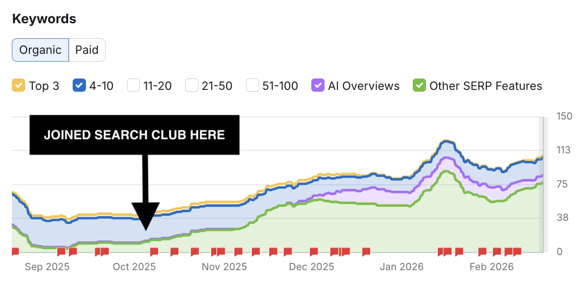Select the last red flag before the January gap
The height and width of the screenshot is (282, 586).
click(x=366, y=251)
